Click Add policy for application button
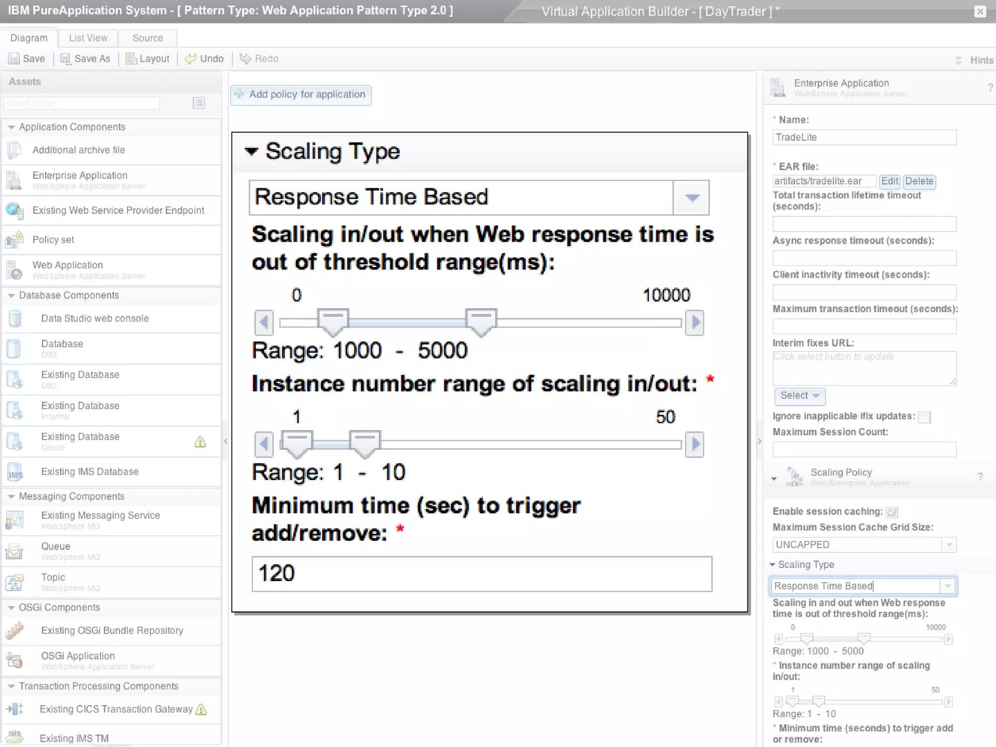This screenshot has height=747, width=996. click(x=301, y=95)
